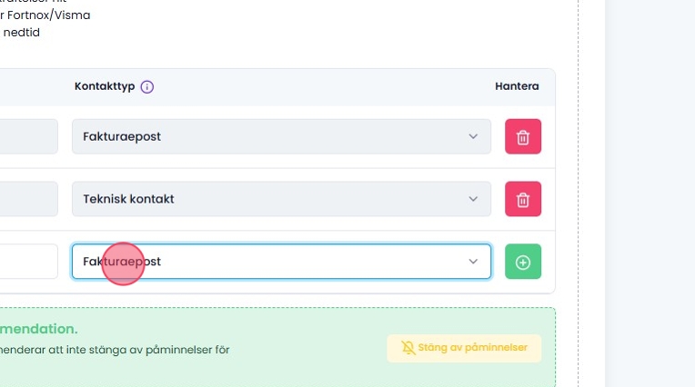Click the chevron in the bottom-row dropdown
The height and width of the screenshot is (387, 695).
point(473,262)
